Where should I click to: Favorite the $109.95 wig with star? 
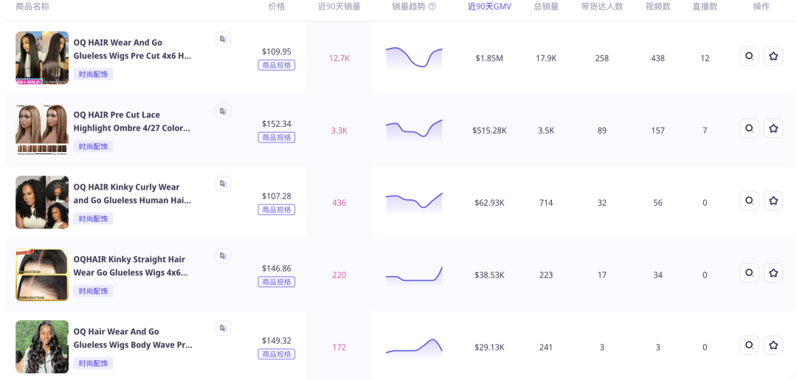[x=773, y=56]
